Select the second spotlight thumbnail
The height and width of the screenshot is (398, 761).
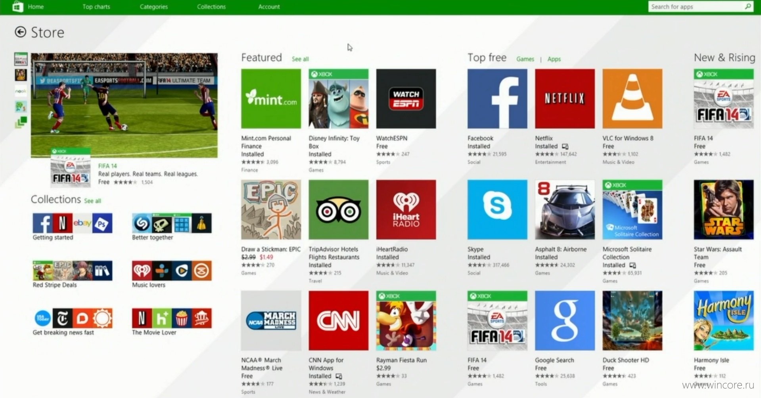[21, 74]
